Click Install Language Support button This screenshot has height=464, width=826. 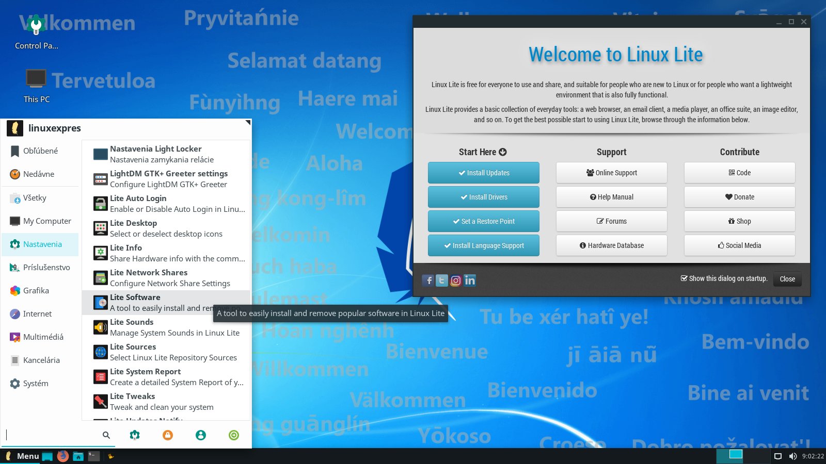pos(484,245)
